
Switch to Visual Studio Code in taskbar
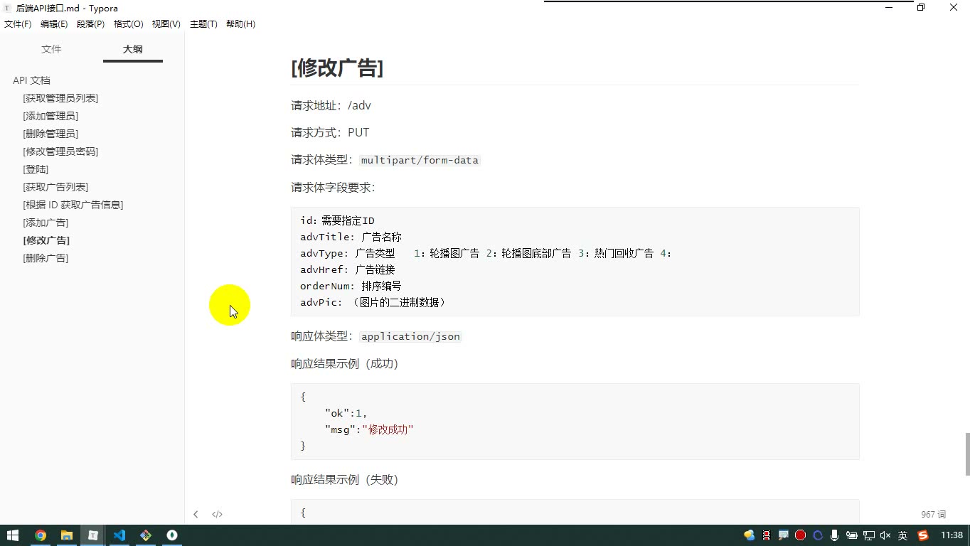coord(119,535)
